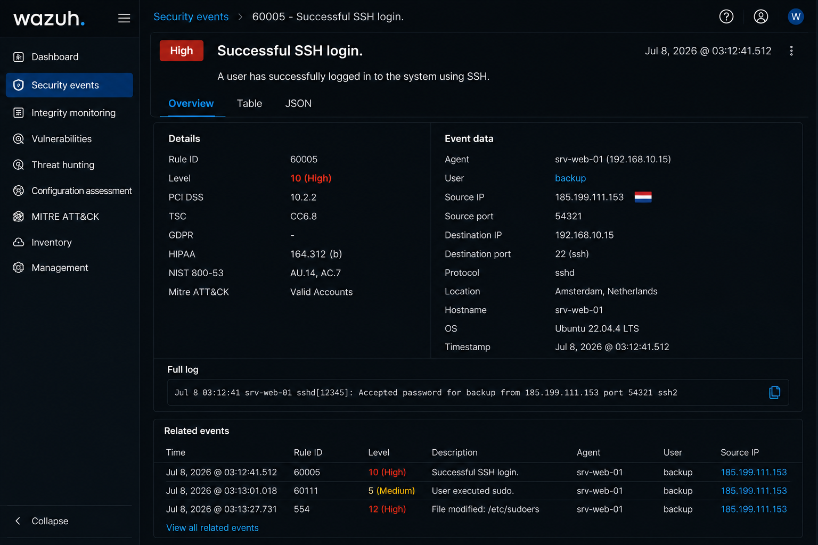Open source IP link in the 60005 row
The image size is (818, 545).
754,472
